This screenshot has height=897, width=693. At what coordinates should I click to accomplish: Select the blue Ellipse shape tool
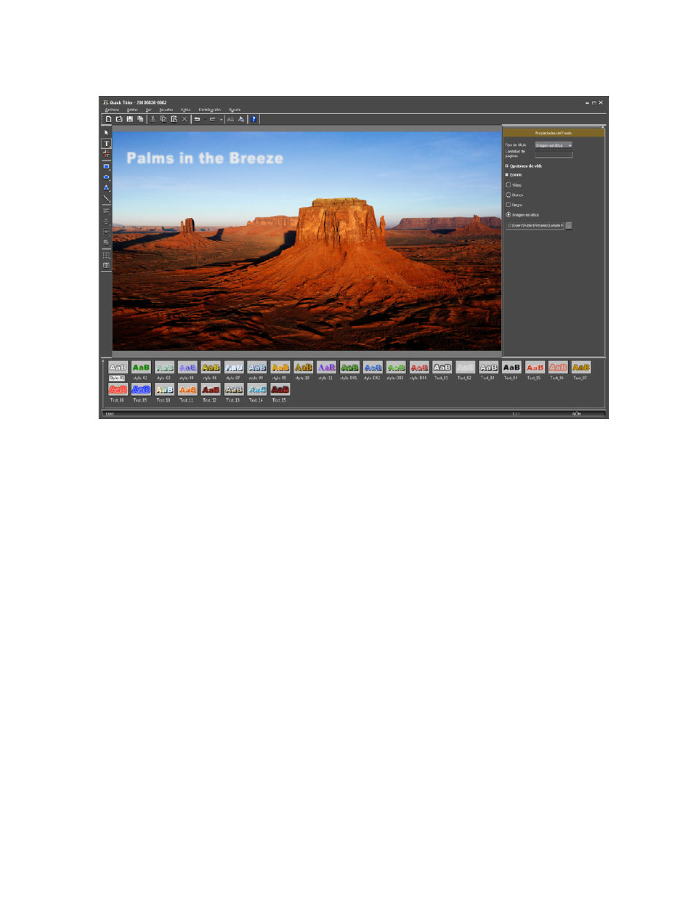(x=106, y=177)
